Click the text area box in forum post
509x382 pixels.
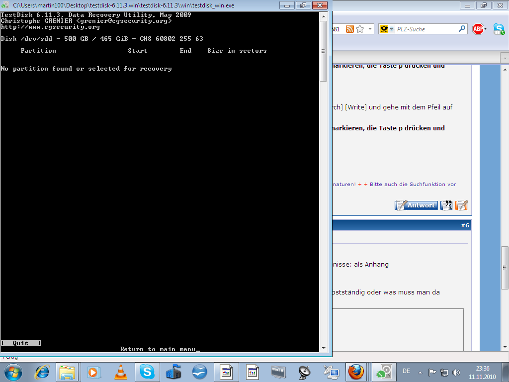click(x=398, y=330)
